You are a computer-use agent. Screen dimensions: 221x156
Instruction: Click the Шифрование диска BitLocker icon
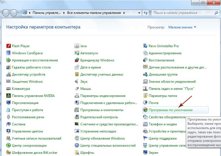tap(9, 152)
